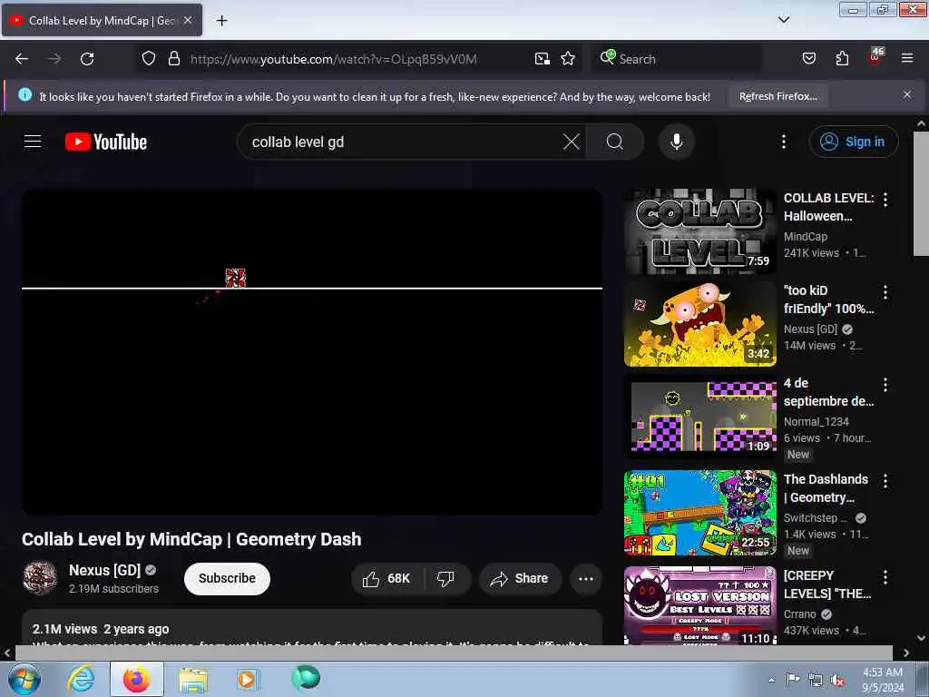929x697 pixels.
Task: Go to YouTube home via logo
Action: click(106, 142)
